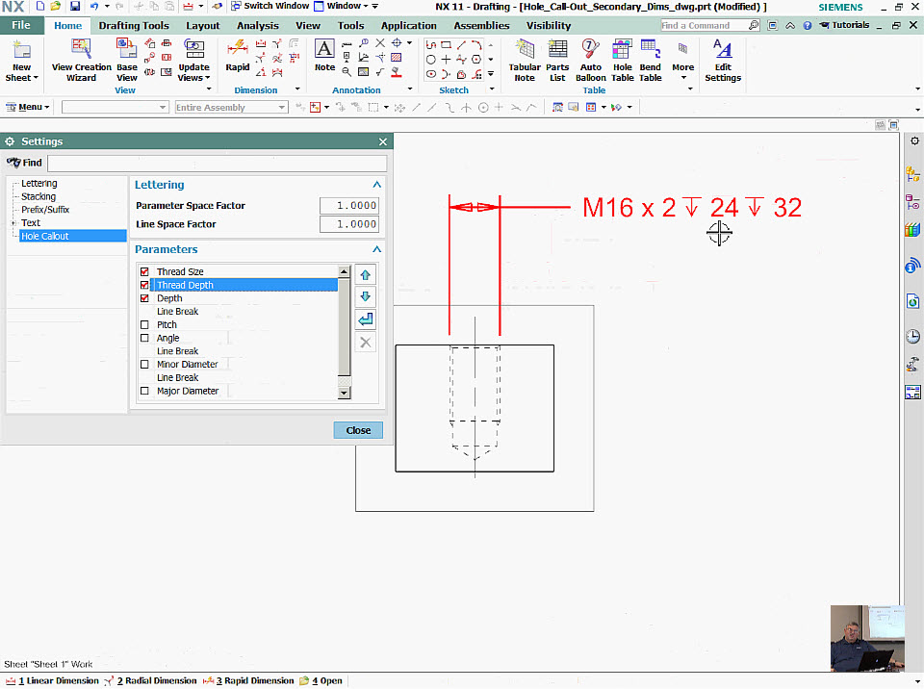This screenshot has height=689, width=924.
Task: Collapse the Lettering section header
Action: coord(376,185)
